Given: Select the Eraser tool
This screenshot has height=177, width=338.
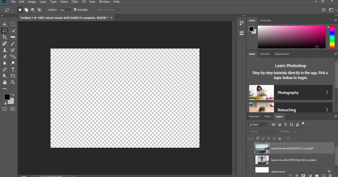Looking at the screenshot, I should coord(5,57).
